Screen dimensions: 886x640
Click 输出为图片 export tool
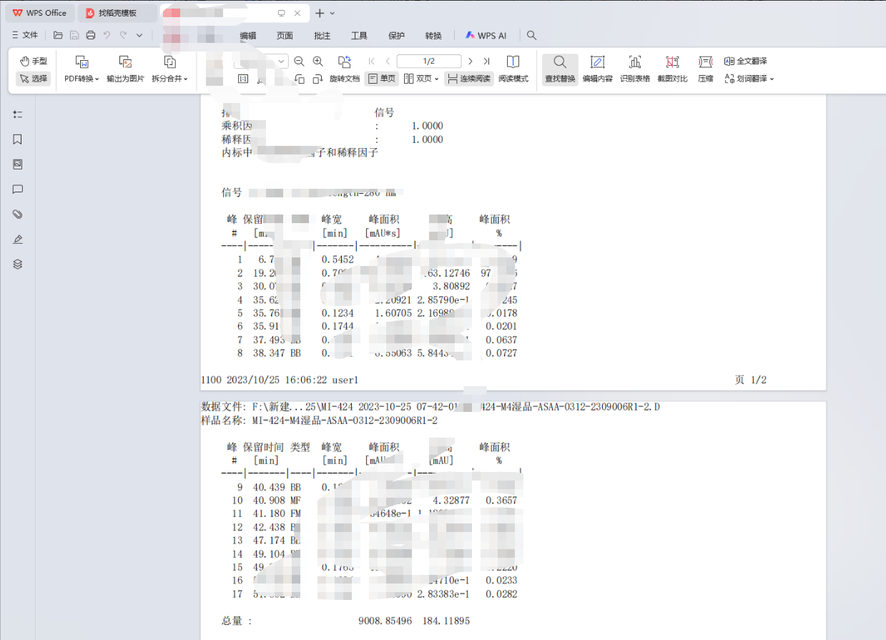(x=125, y=70)
